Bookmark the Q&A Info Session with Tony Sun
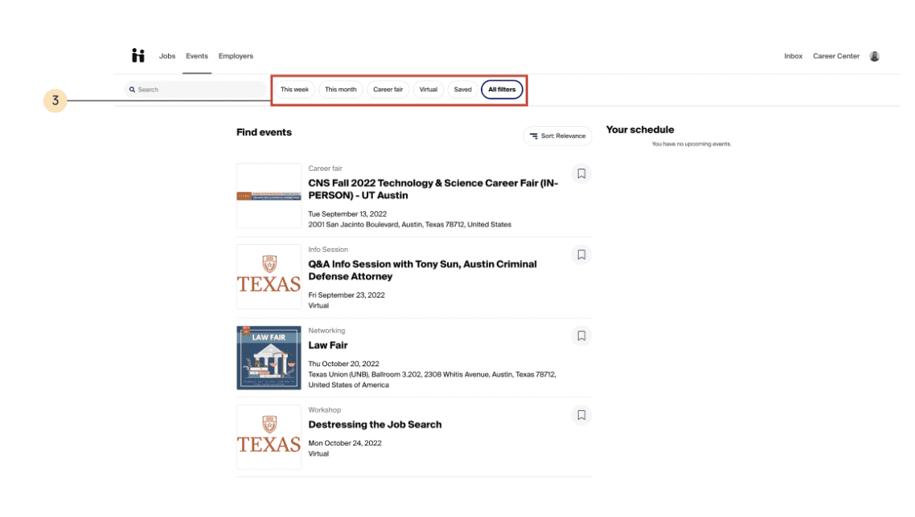 [x=581, y=254]
